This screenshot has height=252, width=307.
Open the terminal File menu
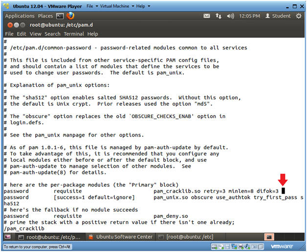pos(9,34)
